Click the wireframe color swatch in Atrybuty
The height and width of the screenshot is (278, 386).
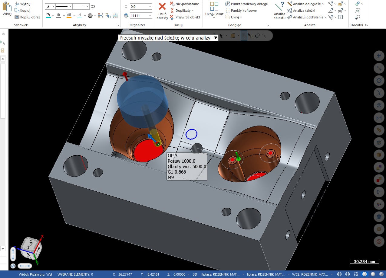click(48, 15)
